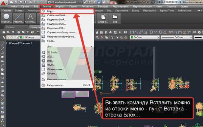Open the Формат menu

pos(60,6)
